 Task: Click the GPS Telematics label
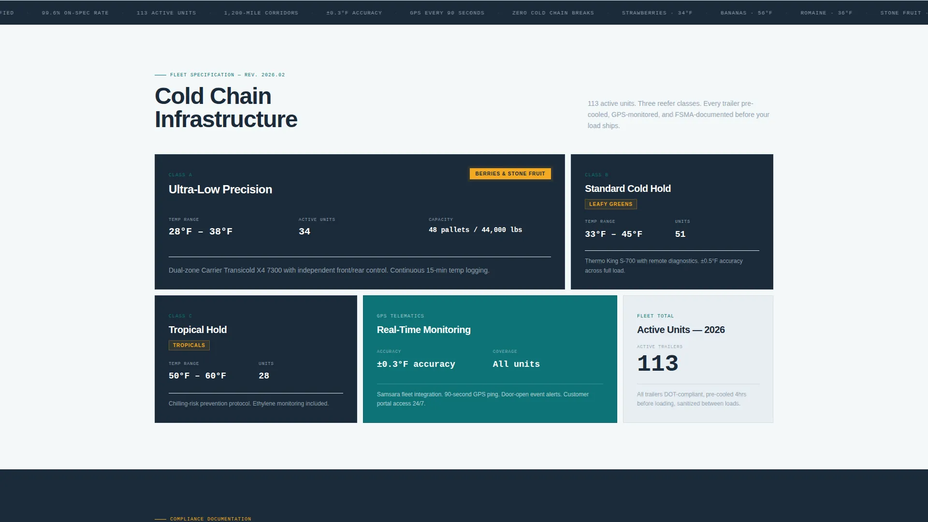pyautogui.click(x=400, y=316)
